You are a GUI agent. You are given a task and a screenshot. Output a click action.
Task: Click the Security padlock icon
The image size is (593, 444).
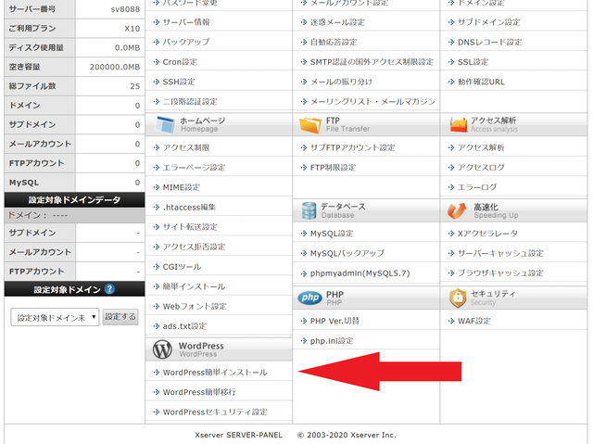coord(458,298)
